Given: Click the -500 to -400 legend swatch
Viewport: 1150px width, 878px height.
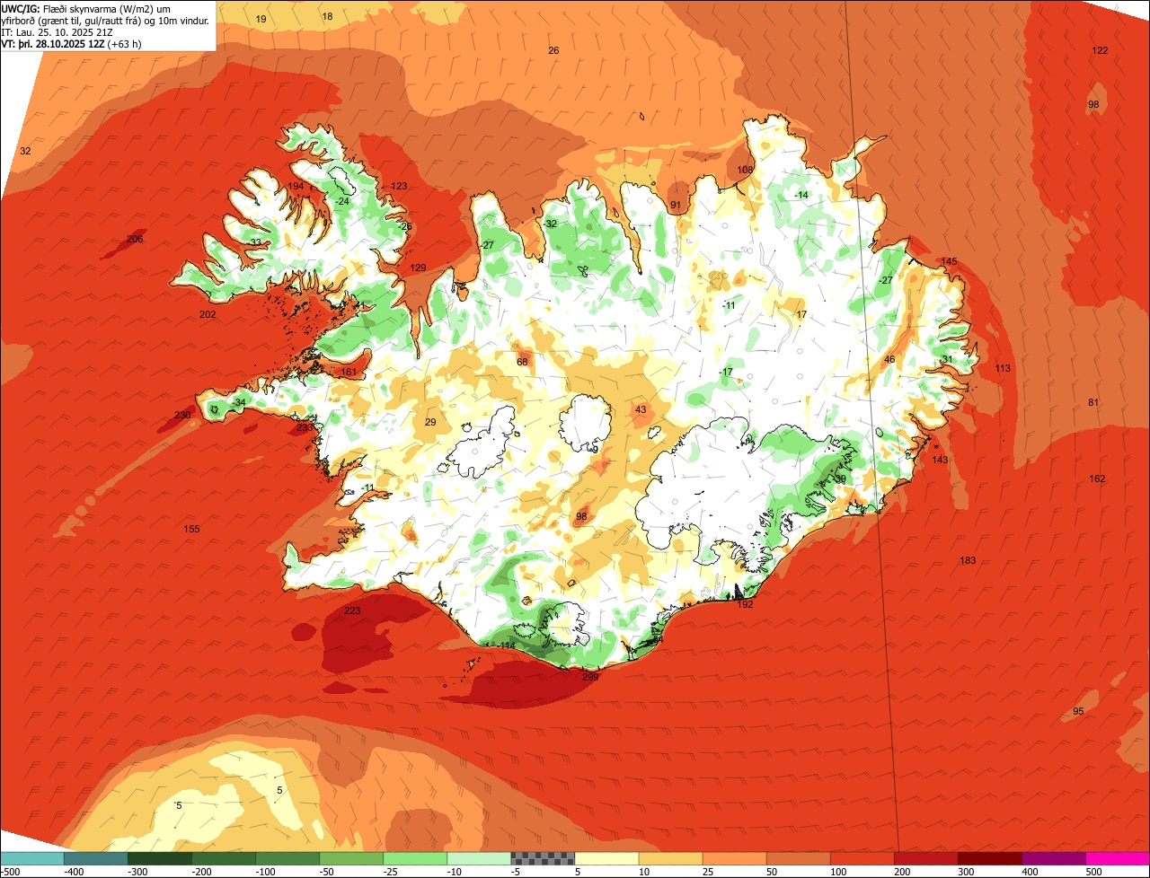Looking at the screenshot, I should [x=32, y=858].
